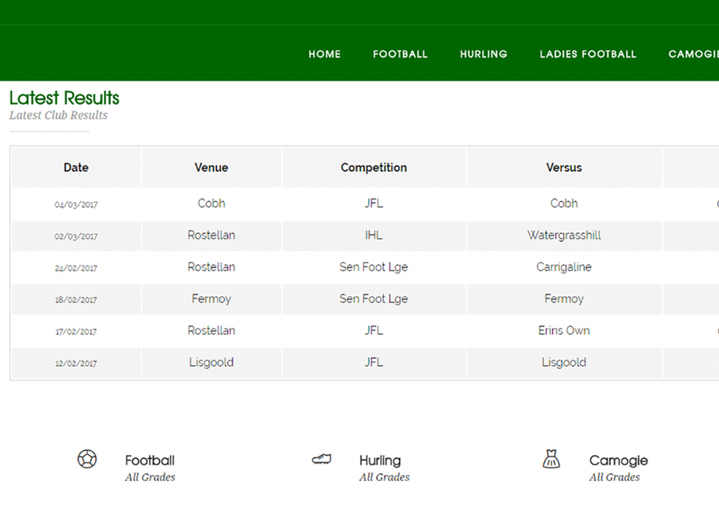Click the hurling boot icon
This screenshot has height=506, width=719.
tap(322, 459)
